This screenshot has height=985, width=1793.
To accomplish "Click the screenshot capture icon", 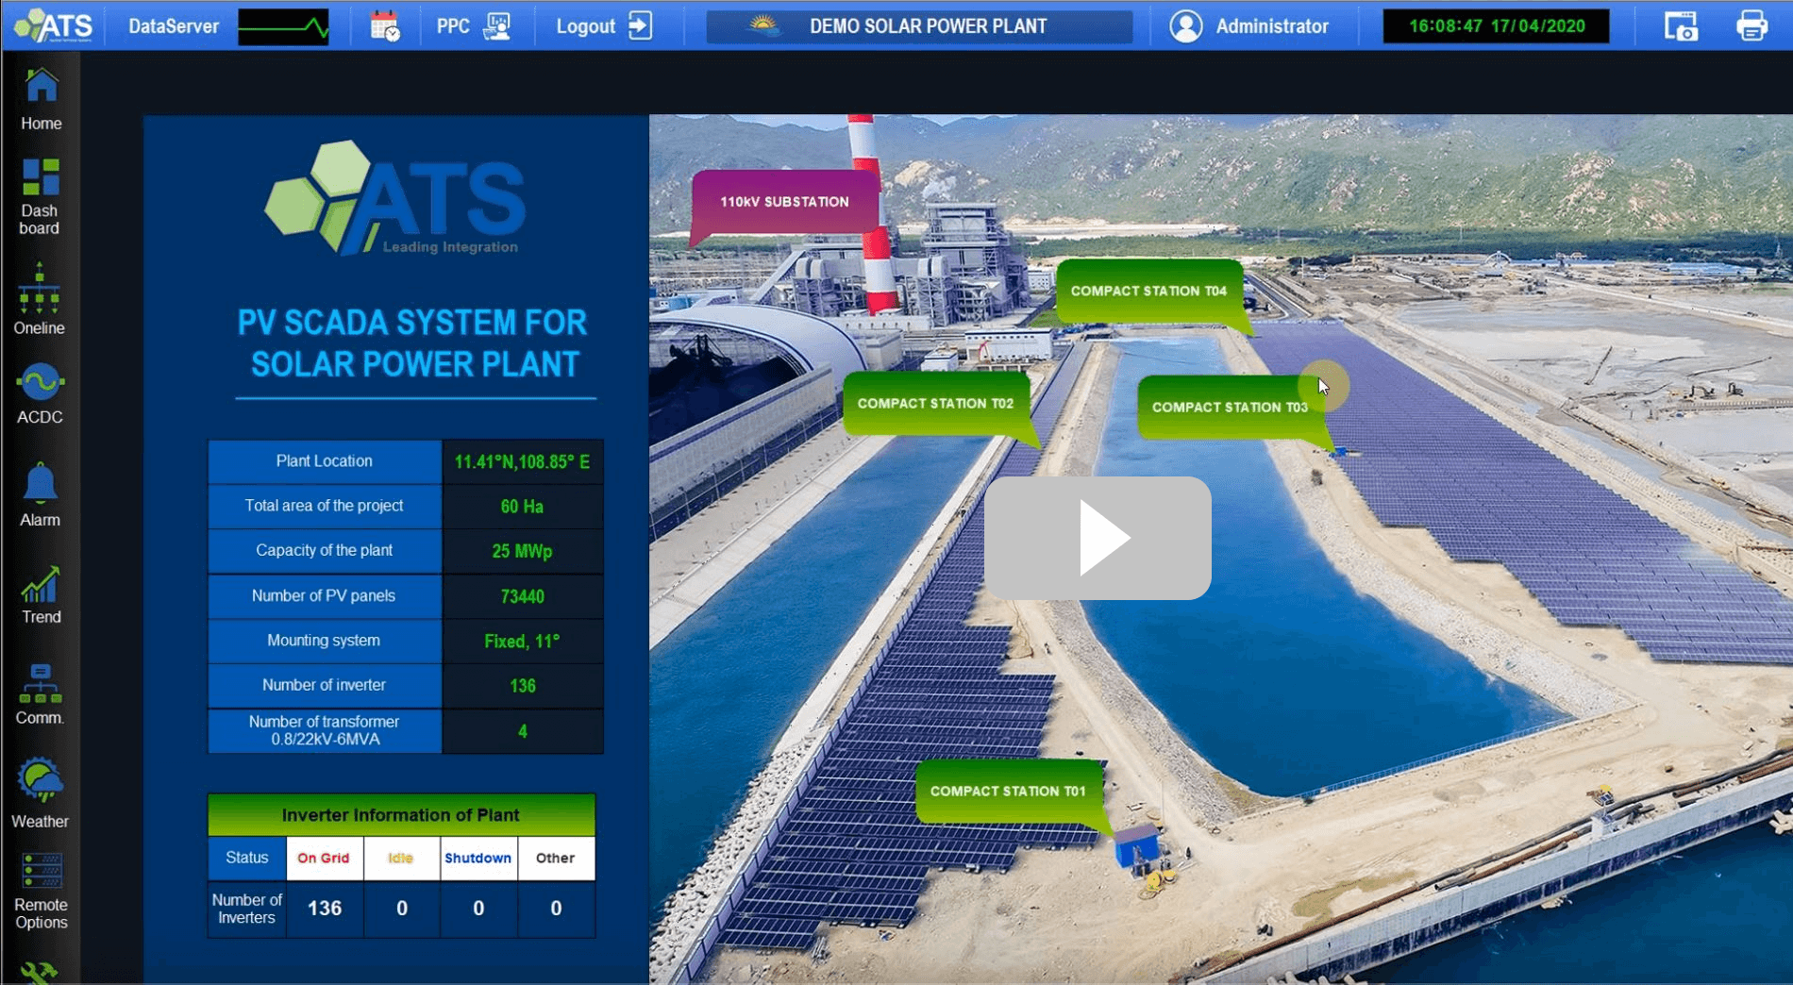I will pyautogui.click(x=1680, y=26).
